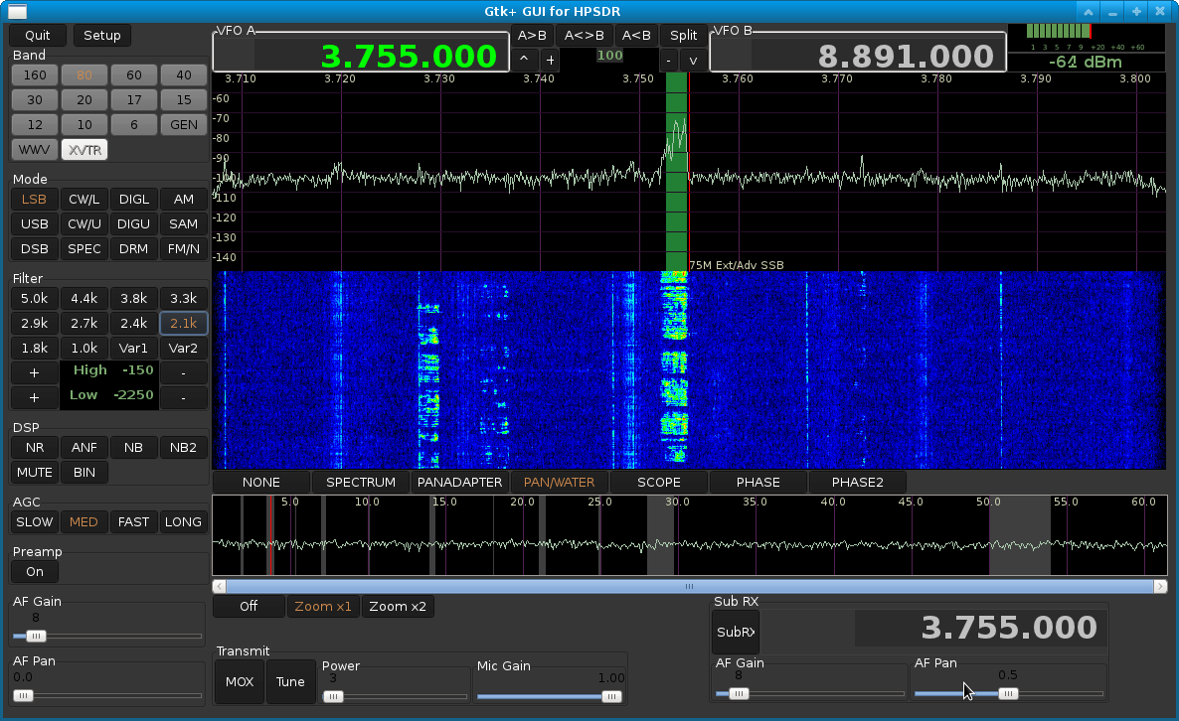Image resolution: width=1179 pixels, height=721 pixels.
Task: Click the panadapter horizontal scrollbar
Action: pyautogui.click(x=689, y=586)
